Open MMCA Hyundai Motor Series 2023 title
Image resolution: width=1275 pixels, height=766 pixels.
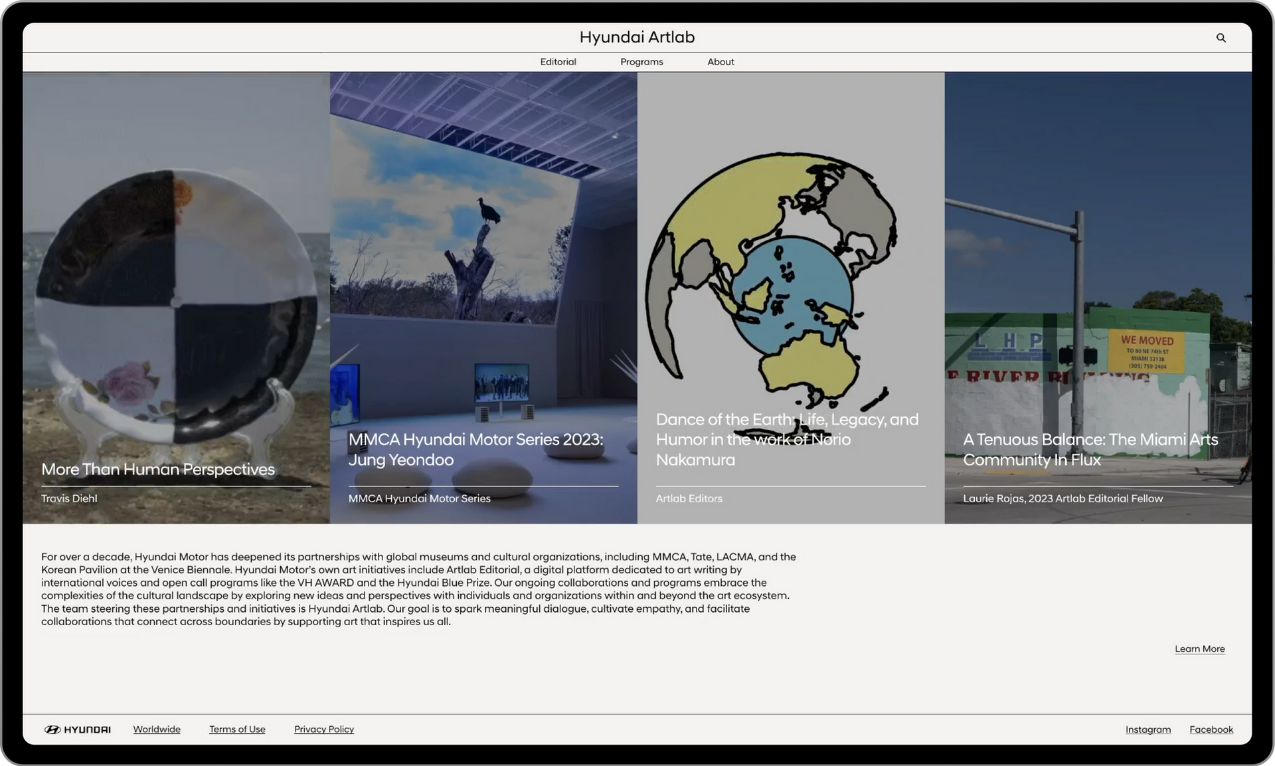pos(475,449)
